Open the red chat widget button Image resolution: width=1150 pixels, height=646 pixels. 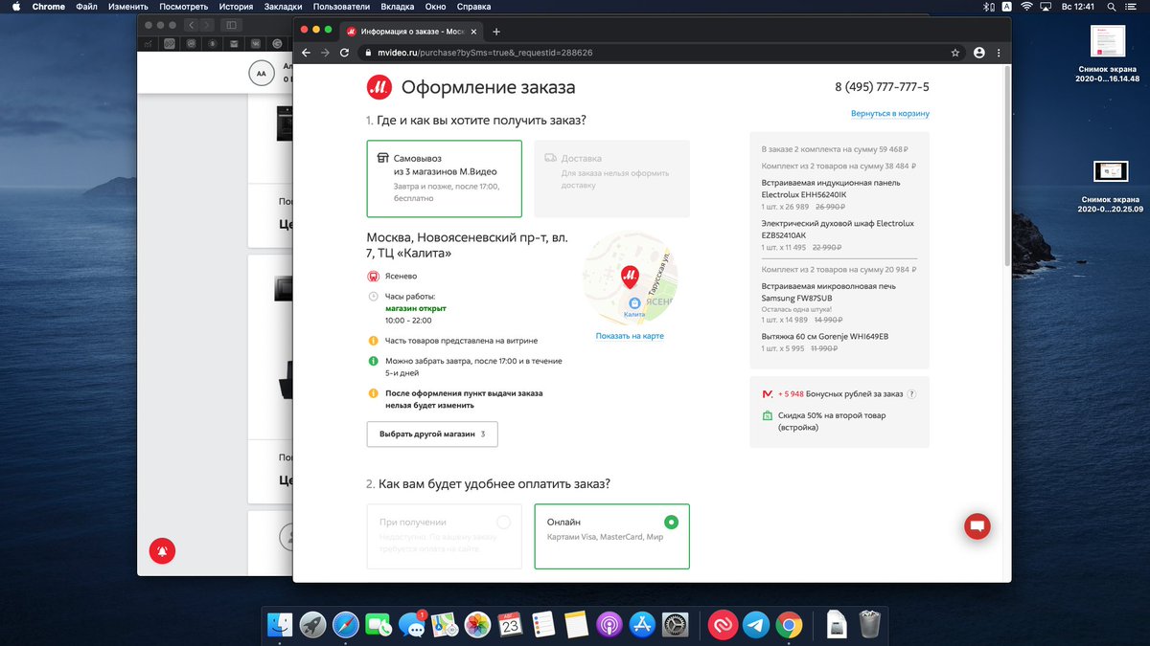(x=977, y=525)
